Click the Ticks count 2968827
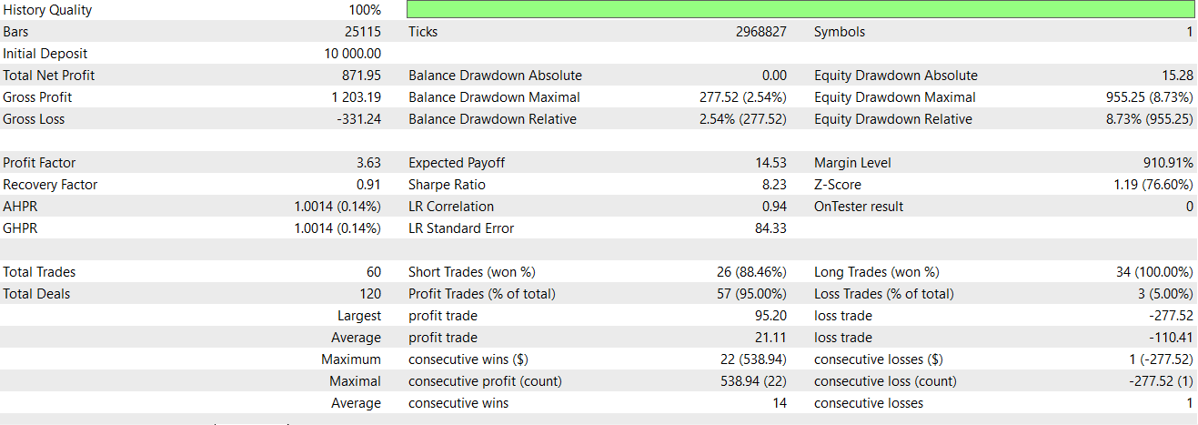Image resolution: width=1198 pixels, height=425 pixels. click(761, 32)
